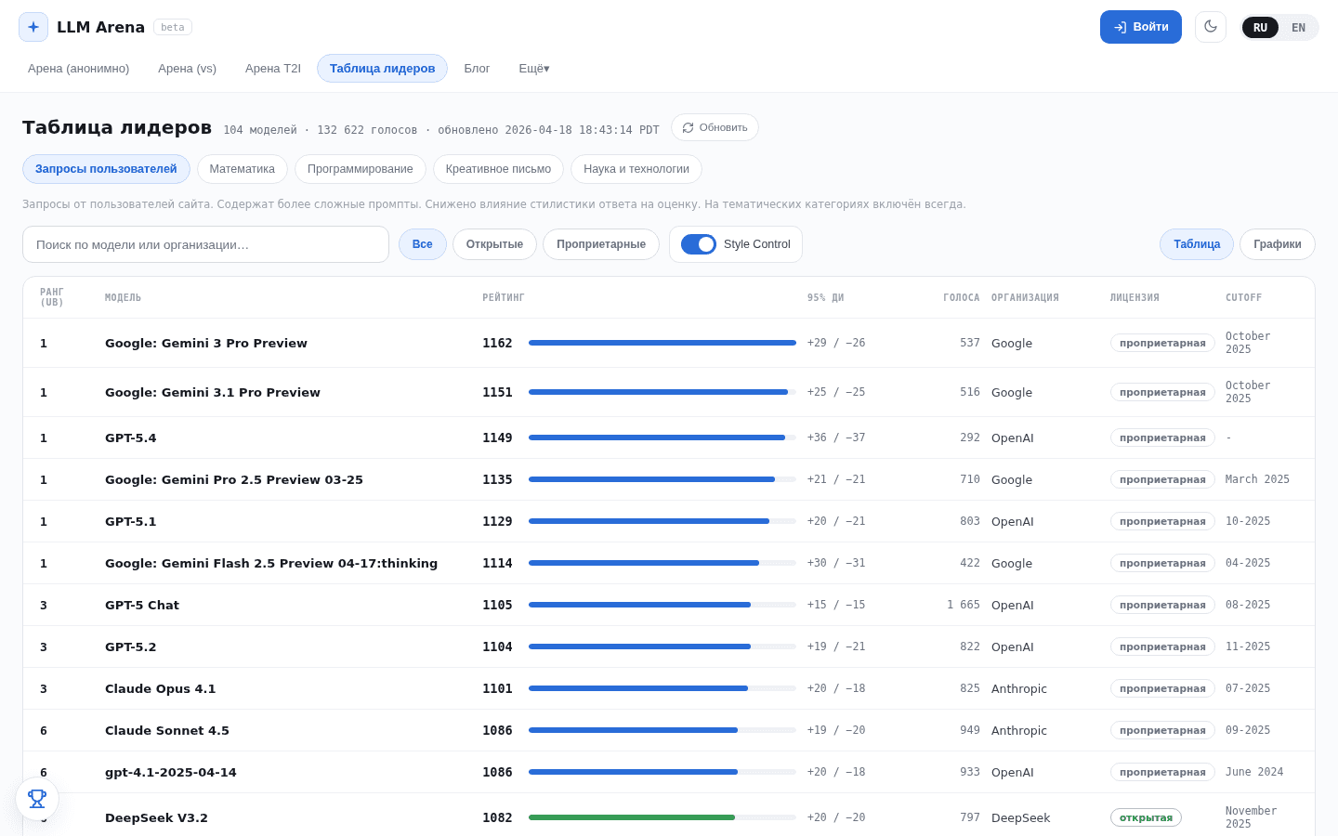Sort by the Организация column header
This screenshot has height=836, width=1338.
coord(1025,298)
